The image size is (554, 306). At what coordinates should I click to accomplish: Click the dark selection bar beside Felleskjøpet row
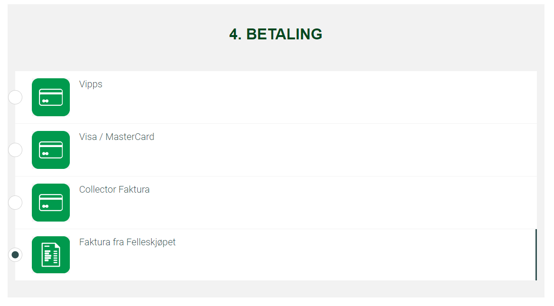coord(536,255)
